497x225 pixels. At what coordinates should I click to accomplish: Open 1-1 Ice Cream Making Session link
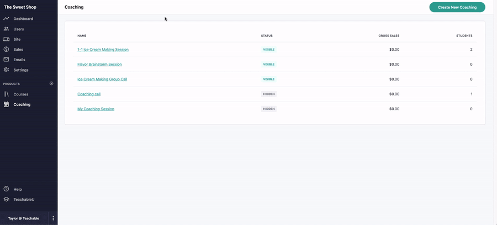pos(103,50)
